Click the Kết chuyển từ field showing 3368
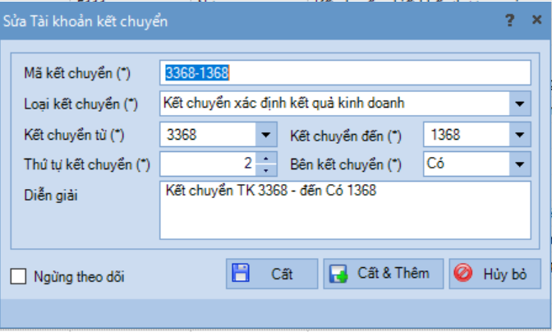Image resolution: width=552 pixels, height=332 pixels. click(x=208, y=135)
